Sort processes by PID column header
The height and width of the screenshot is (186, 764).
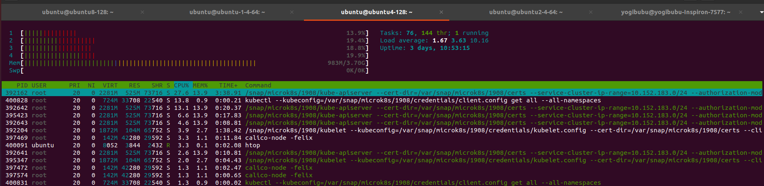[x=22, y=85]
